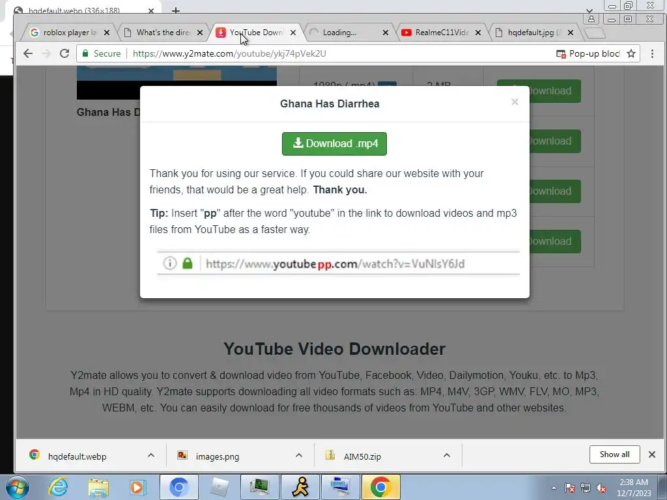Open the network tray icon

586,488
